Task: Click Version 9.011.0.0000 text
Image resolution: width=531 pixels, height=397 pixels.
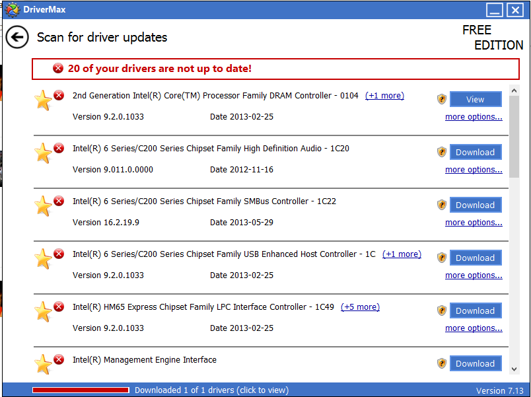Action: point(113,170)
